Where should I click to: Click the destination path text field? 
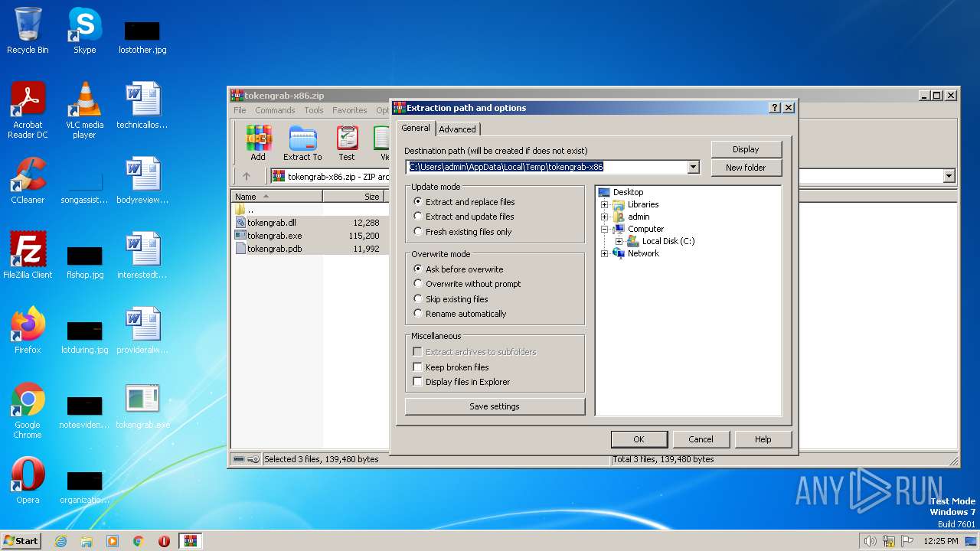(546, 167)
